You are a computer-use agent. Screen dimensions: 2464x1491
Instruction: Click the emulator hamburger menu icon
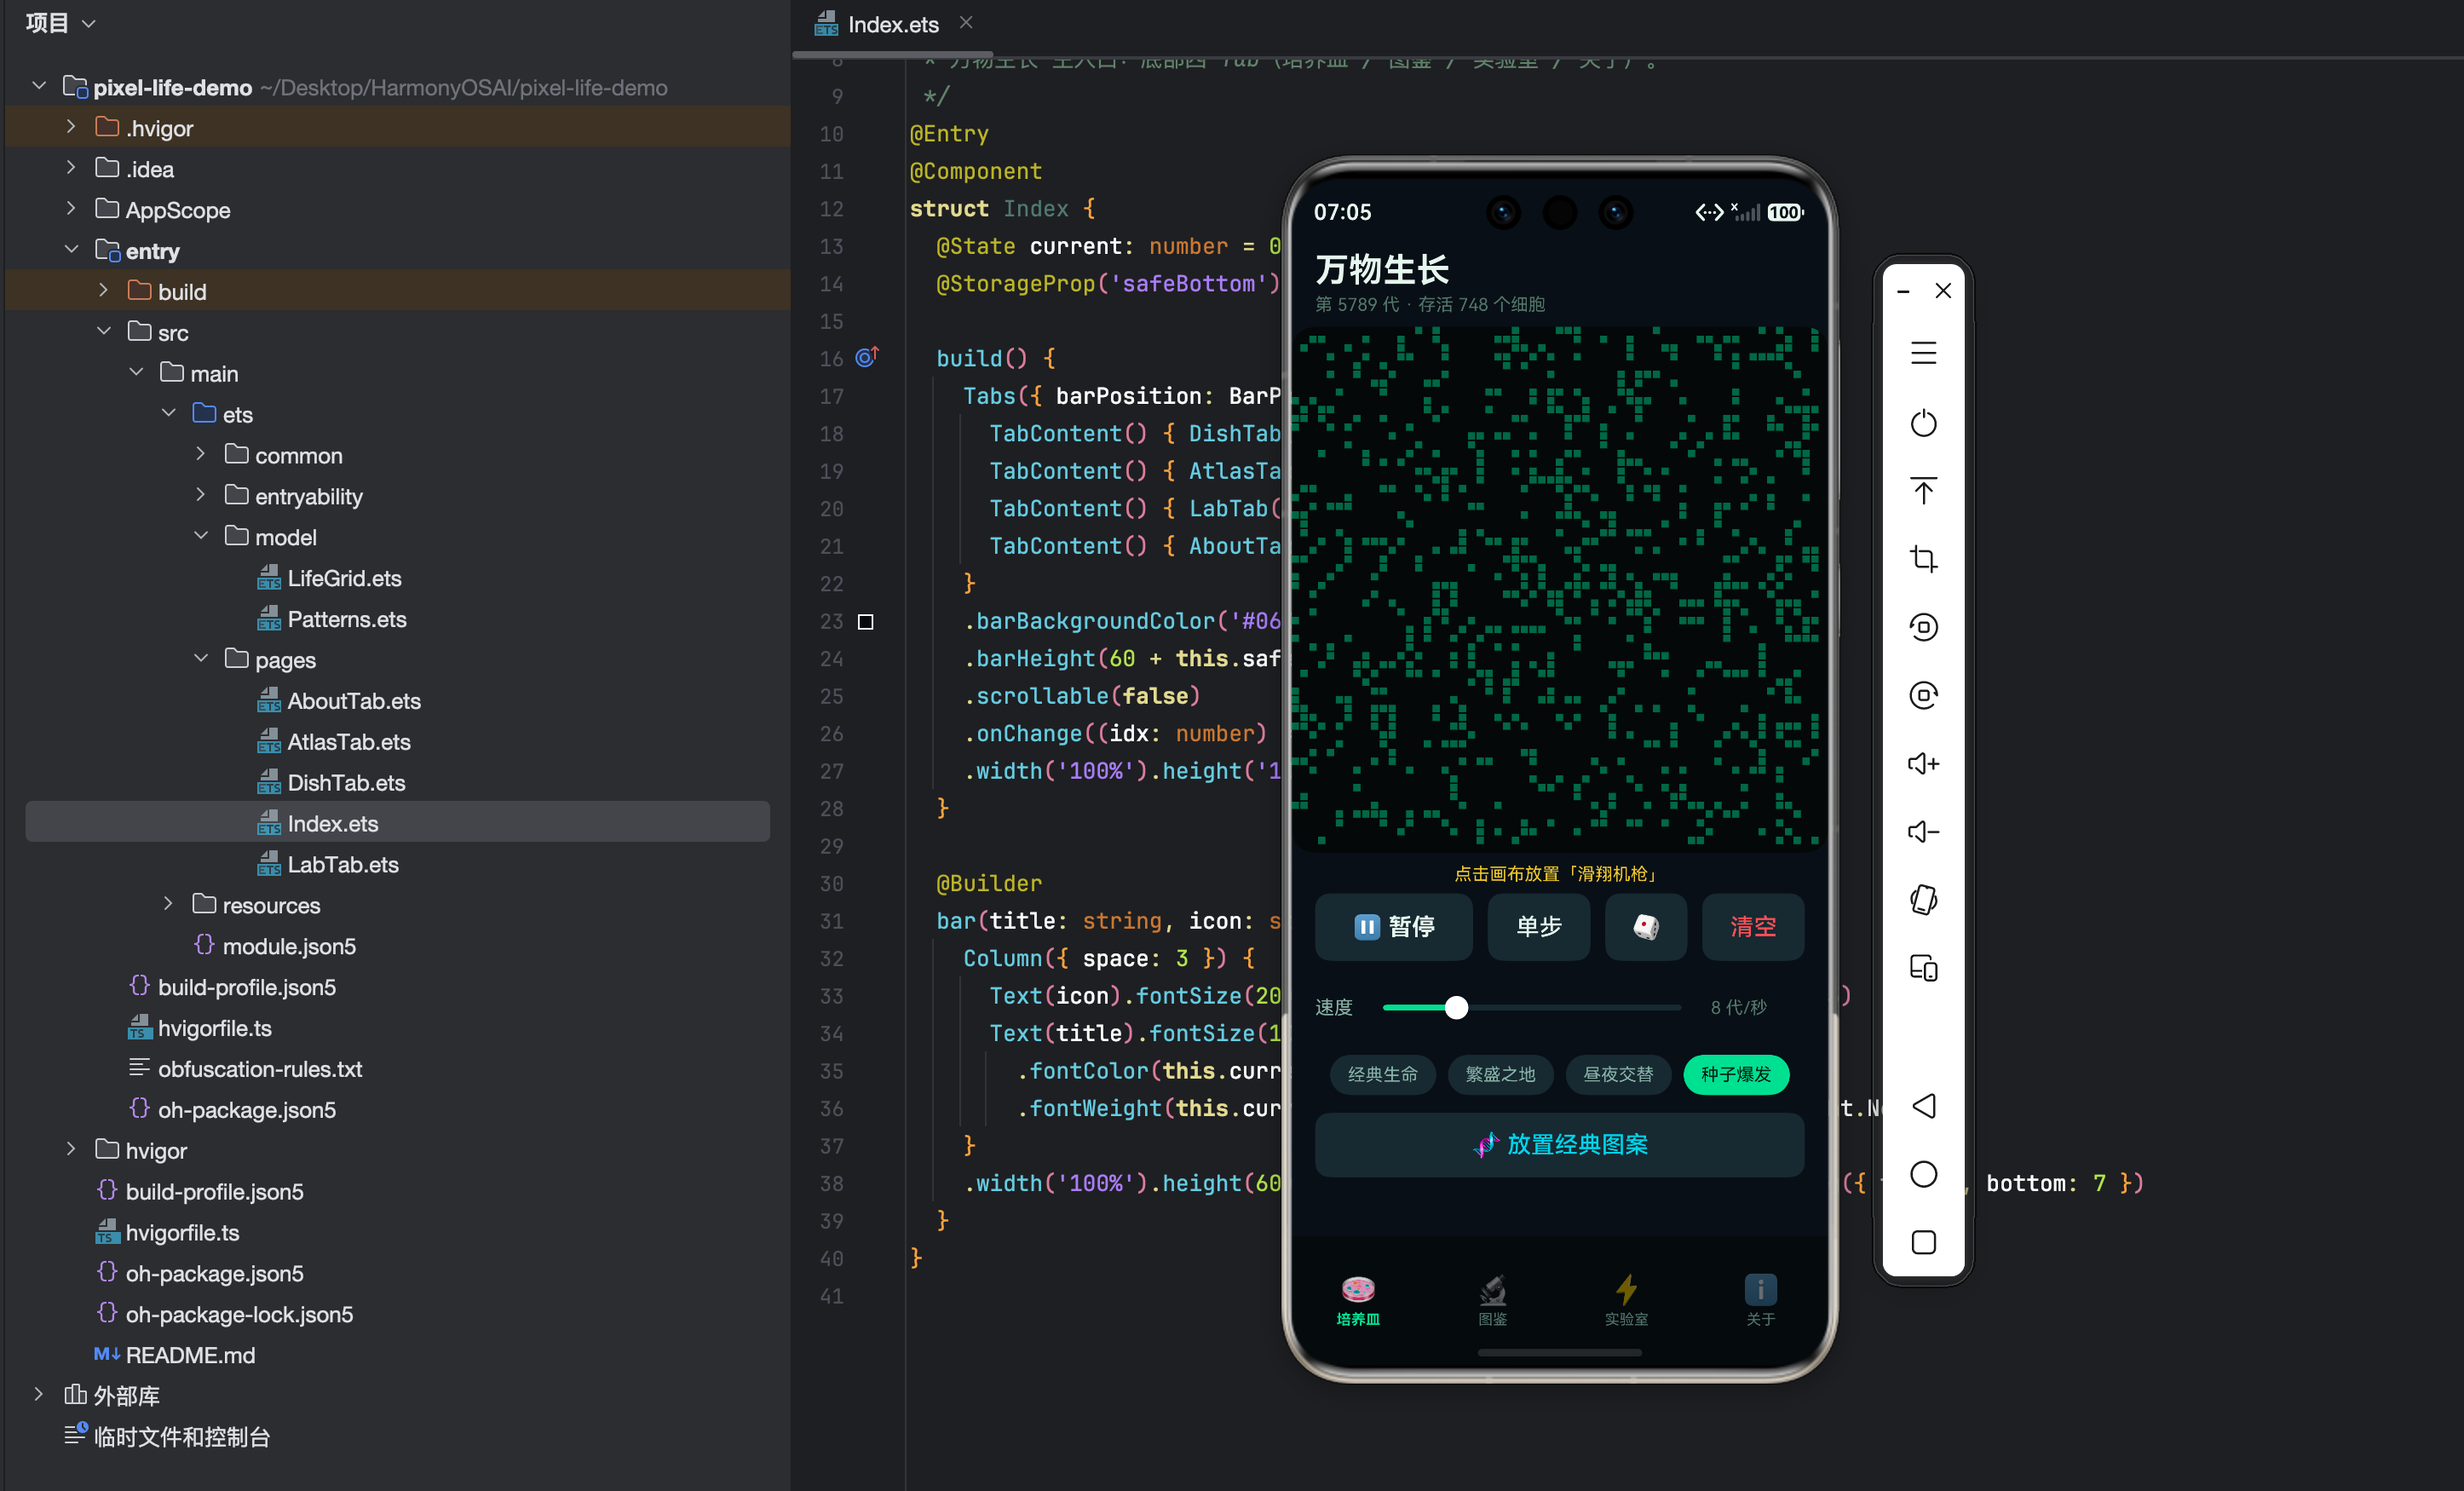pos(1923,353)
